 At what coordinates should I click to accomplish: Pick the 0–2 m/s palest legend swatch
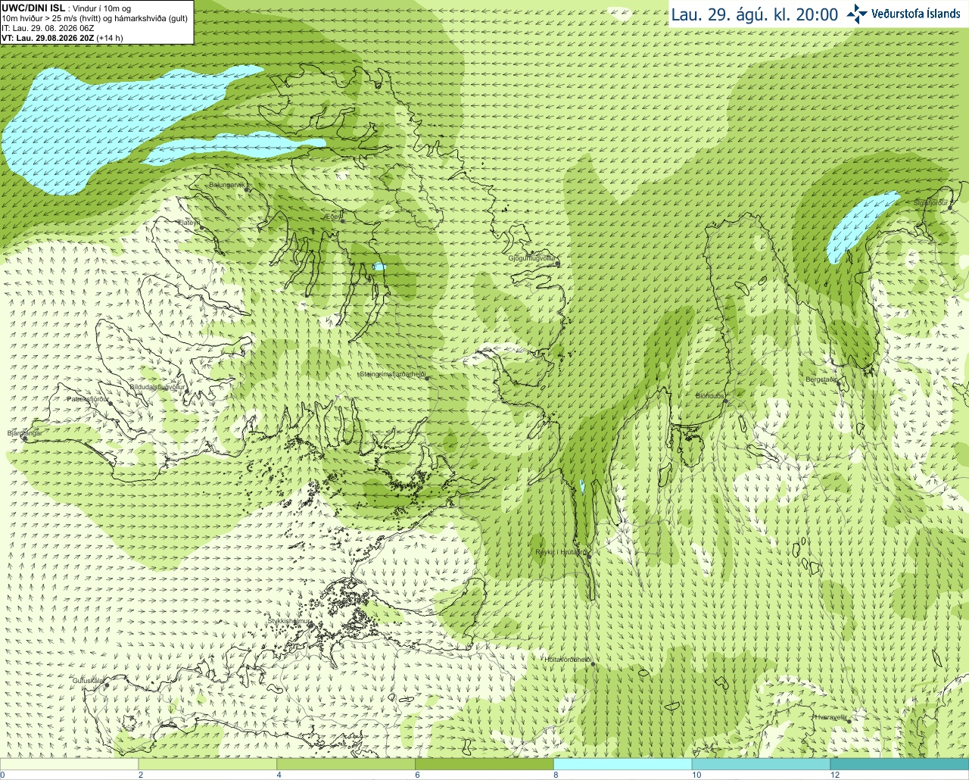pyautogui.click(x=69, y=764)
